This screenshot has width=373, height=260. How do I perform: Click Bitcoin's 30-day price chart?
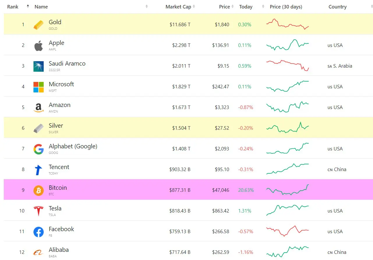pyautogui.click(x=288, y=189)
